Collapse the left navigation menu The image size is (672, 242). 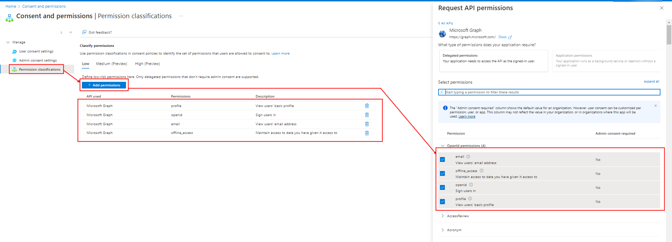71,33
